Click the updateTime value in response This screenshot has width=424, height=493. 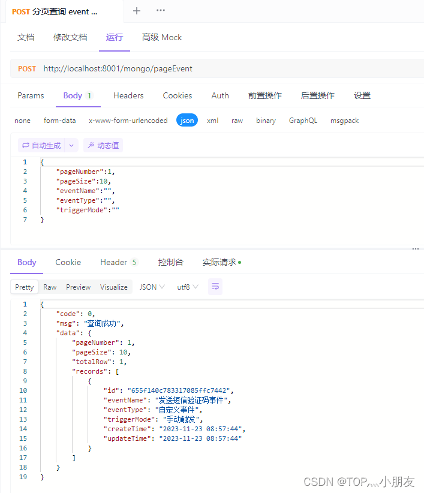(x=200, y=438)
